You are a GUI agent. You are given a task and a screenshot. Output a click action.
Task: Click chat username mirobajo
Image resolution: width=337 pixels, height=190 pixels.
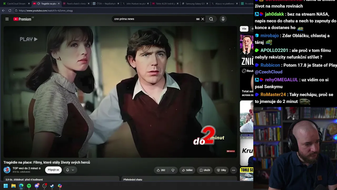coord(270,36)
